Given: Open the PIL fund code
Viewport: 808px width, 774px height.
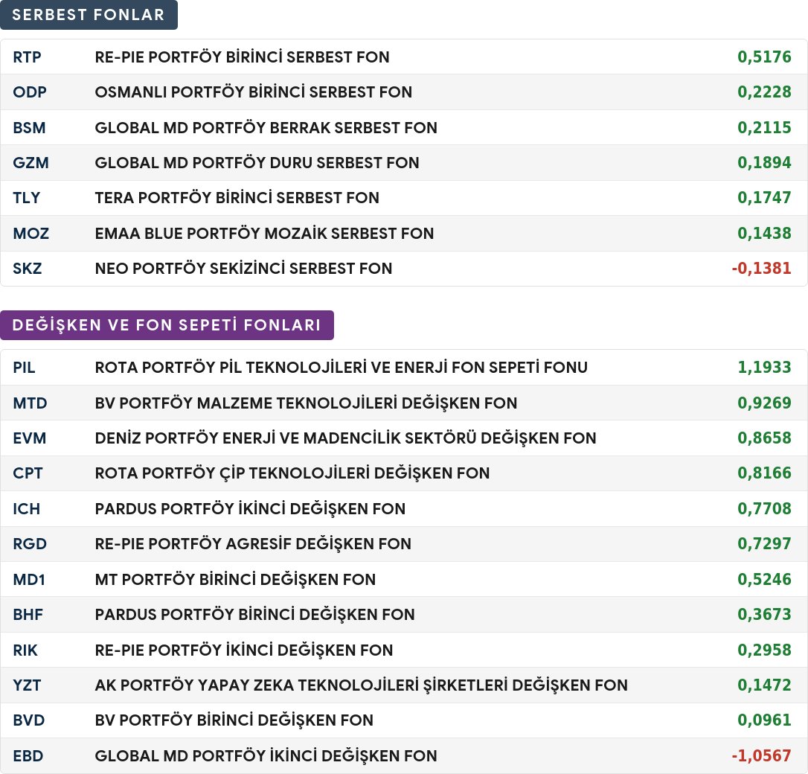Looking at the screenshot, I should tap(25, 368).
